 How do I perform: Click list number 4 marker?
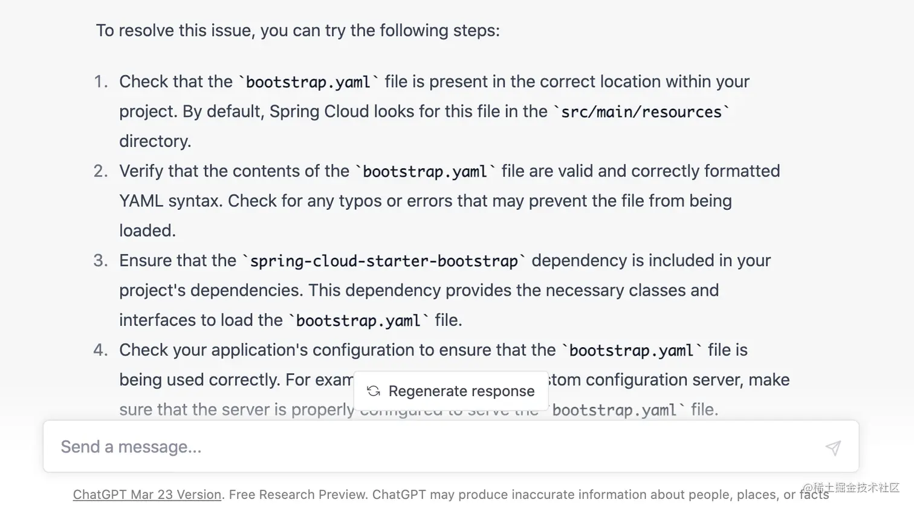pos(101,350)
